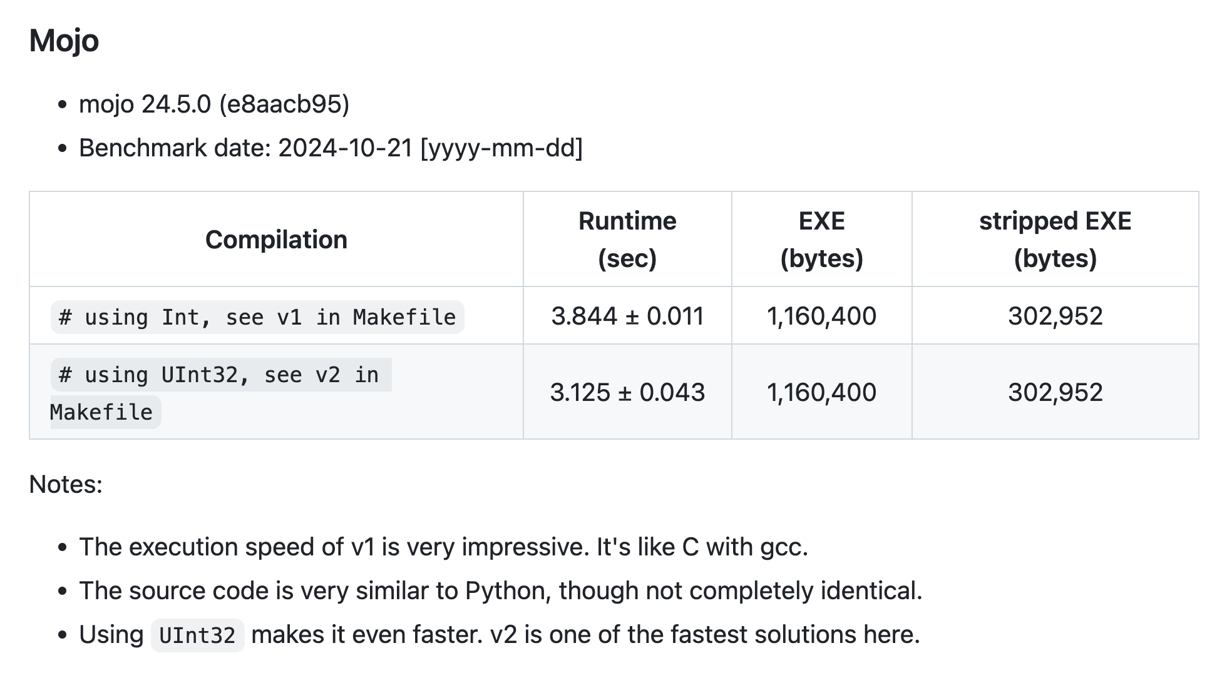
Task: Click the note about Python-like source code
Action: [500, 591]
